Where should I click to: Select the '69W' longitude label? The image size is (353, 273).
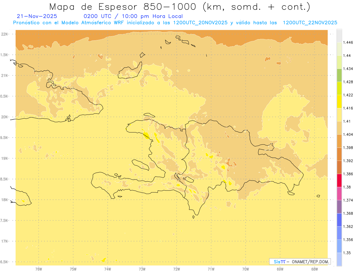pos(280,269)
